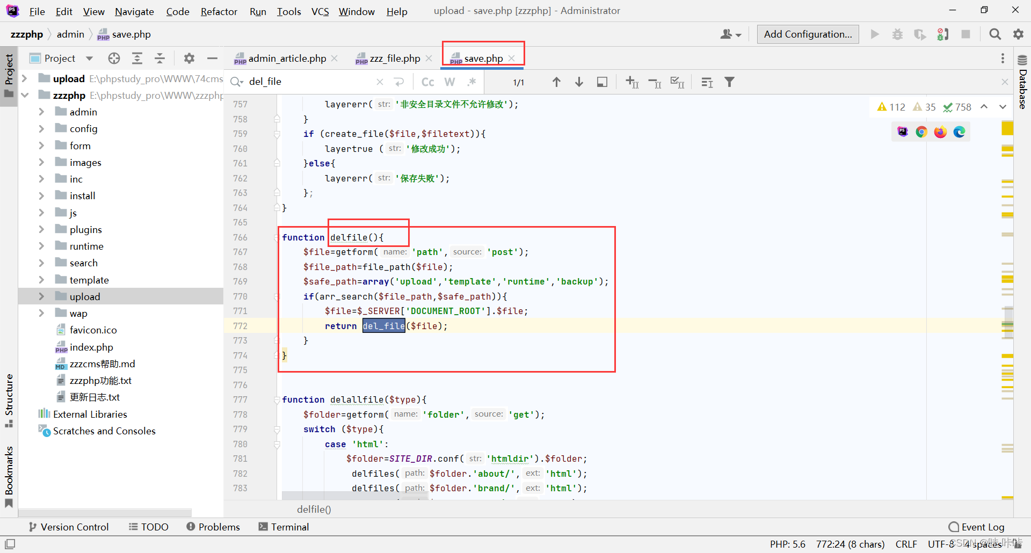Open IDE settings gear top right
Screen dimensions: 1031x553
click(1018, 34)
